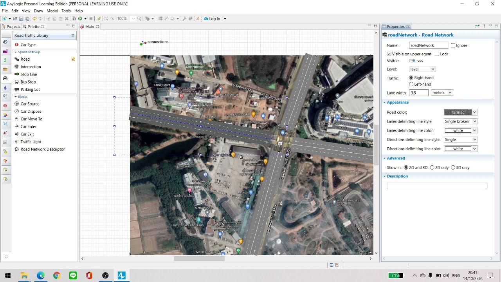Select the Traffic Light block
The height and width of the screenshot is (282, 501).
coord(31,142)
